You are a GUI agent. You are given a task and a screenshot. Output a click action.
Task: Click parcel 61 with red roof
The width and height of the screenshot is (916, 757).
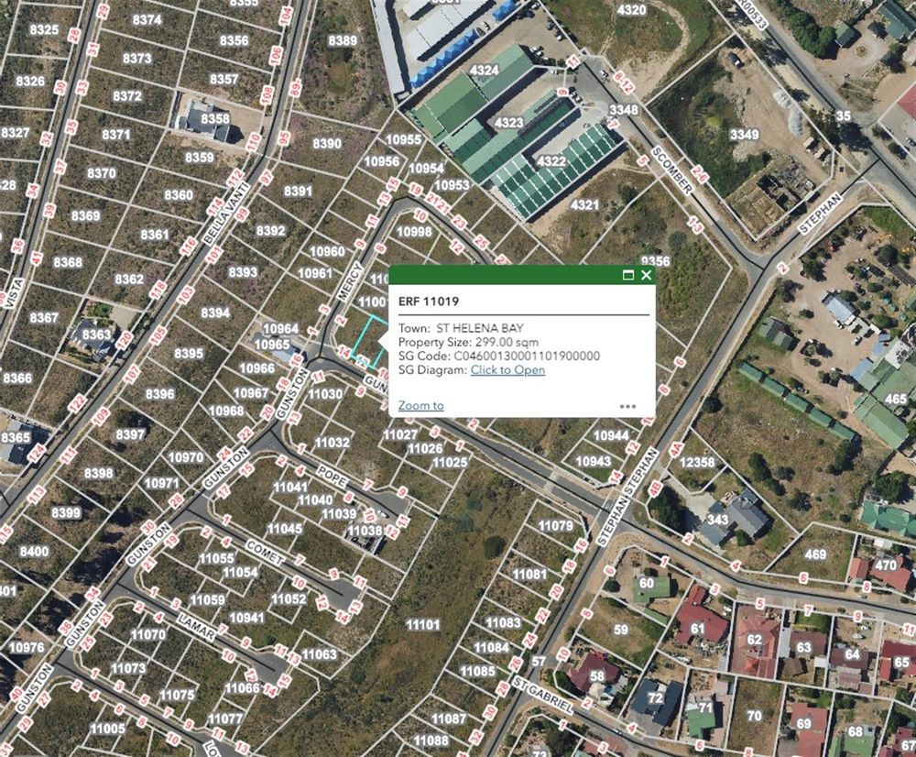697,629
